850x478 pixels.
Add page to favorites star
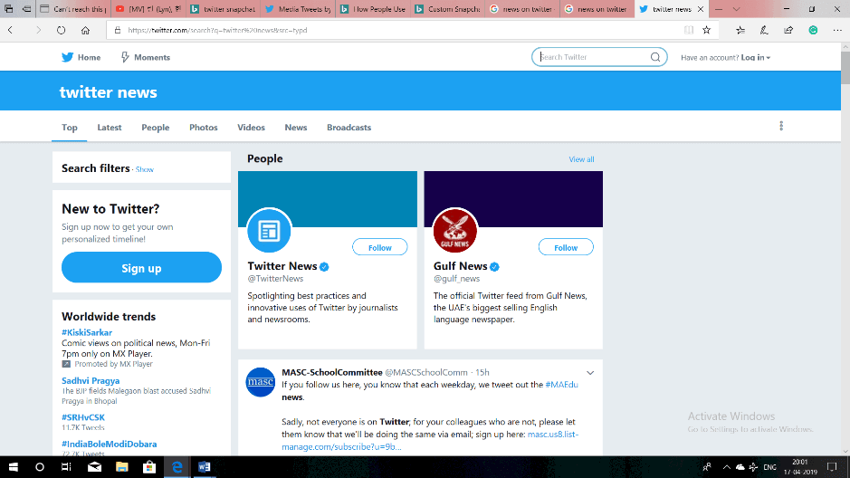point(706,31)
